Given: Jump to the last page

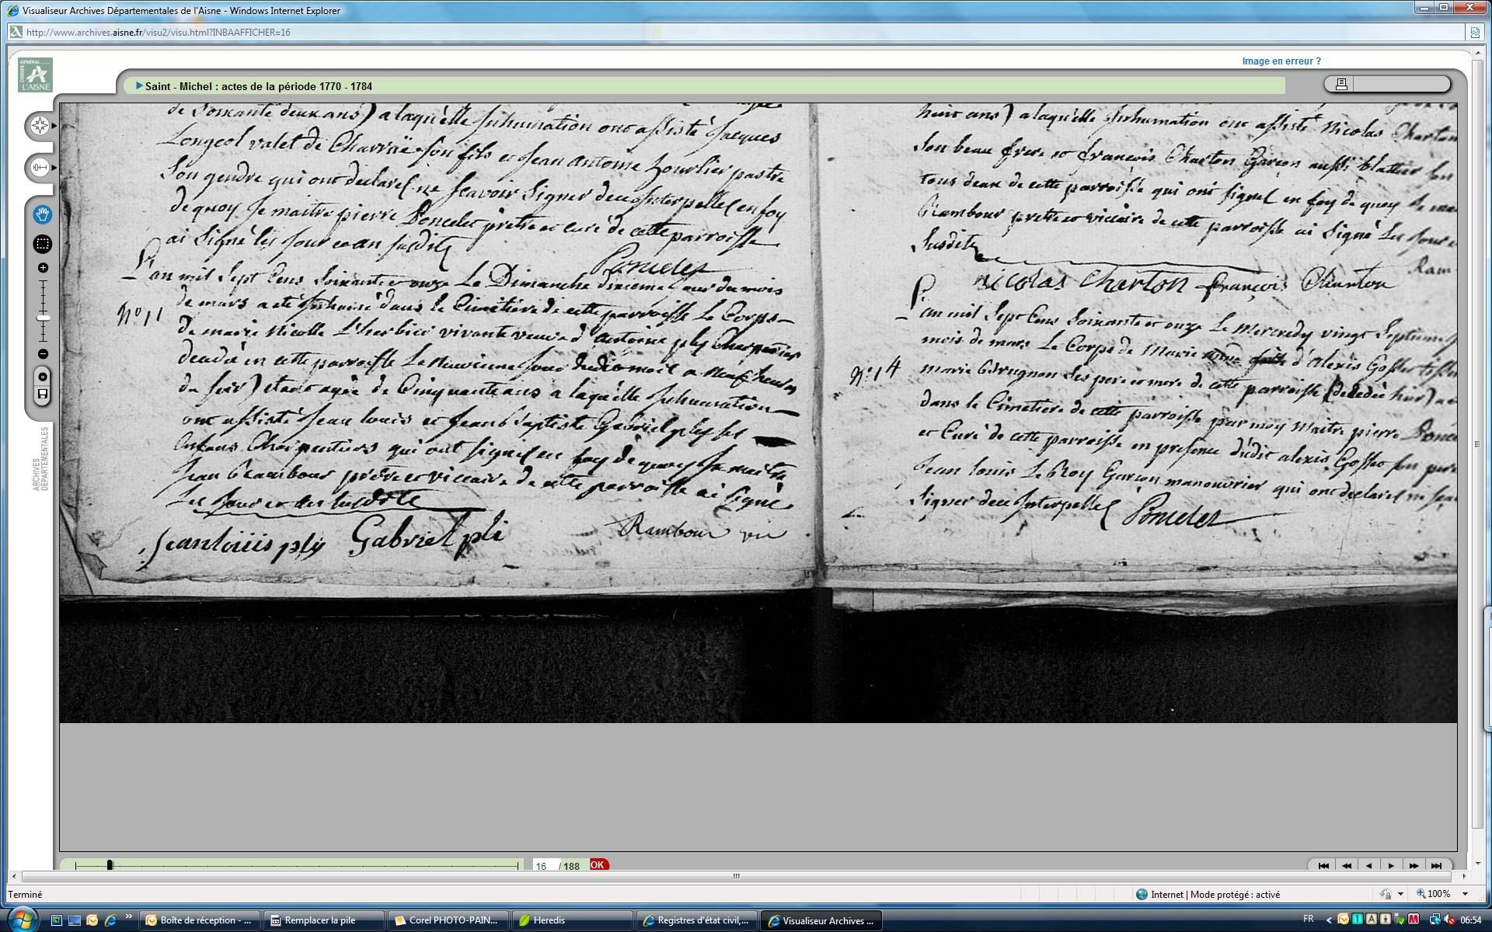Looking at the screenshot, I should click(x=1436, y=865).
